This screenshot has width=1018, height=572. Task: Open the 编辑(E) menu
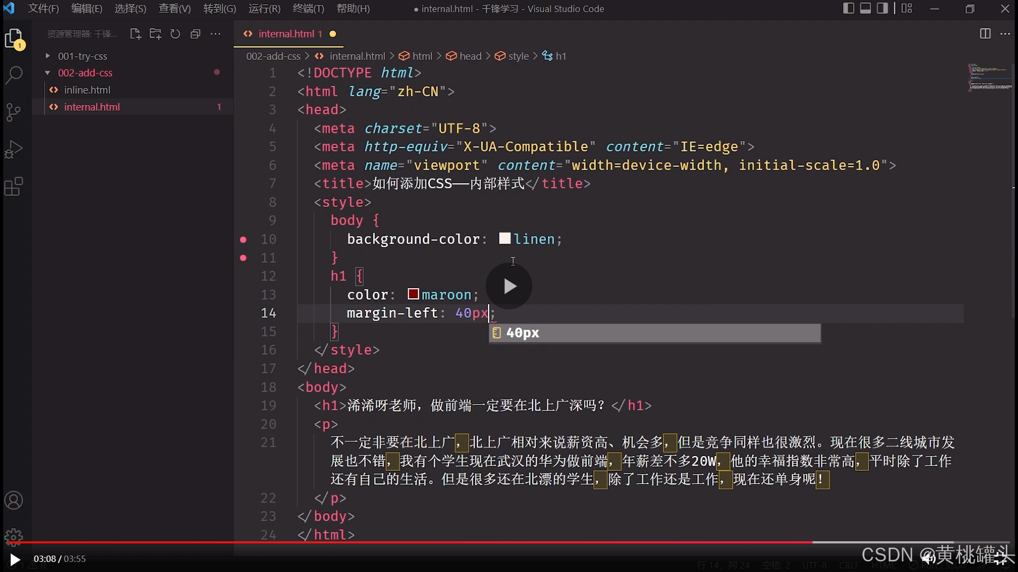click(87, 8)
